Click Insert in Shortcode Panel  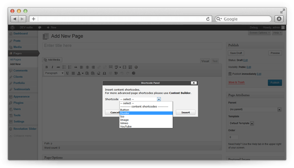click(x=185, y=112)
